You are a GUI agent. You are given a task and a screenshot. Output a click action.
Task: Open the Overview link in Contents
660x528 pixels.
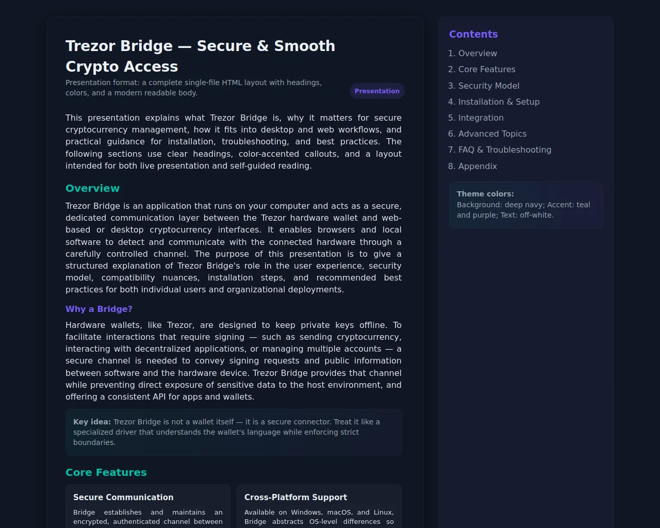(x=477, y=53)
